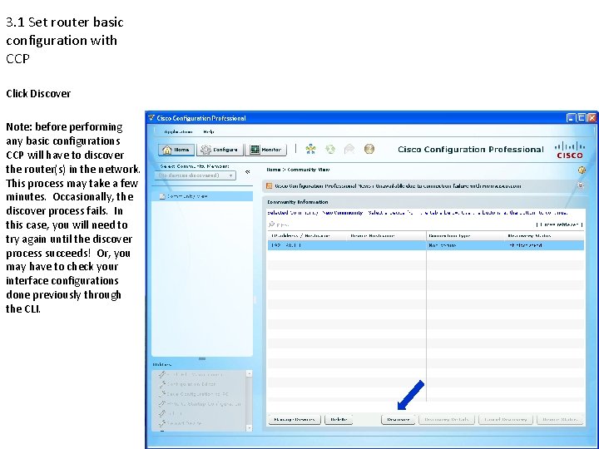Sort by Router Hostname column header
The width and height of the screenshot is (599, 449).
pos(387,236)
